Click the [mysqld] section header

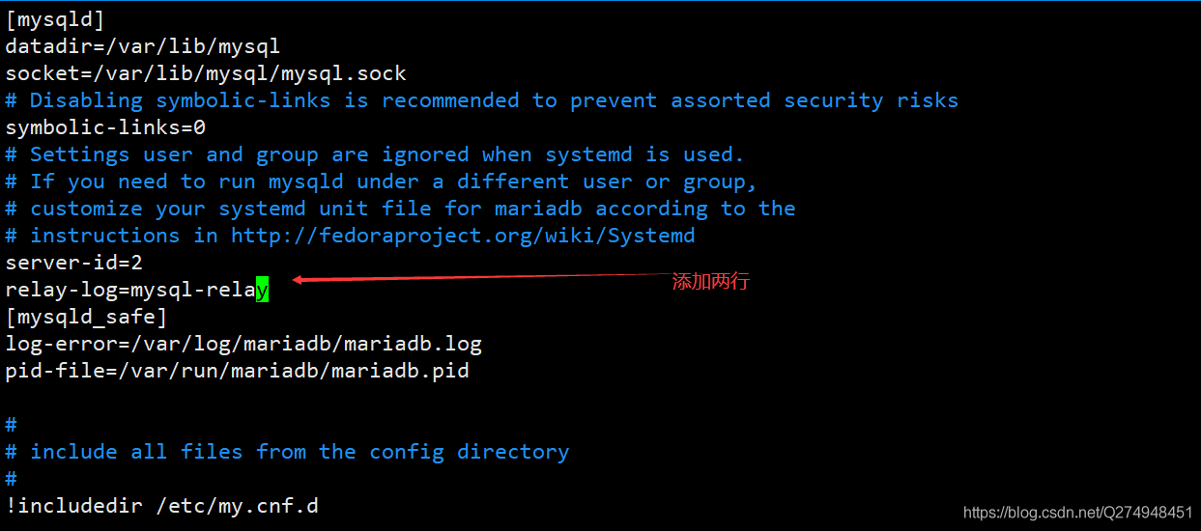pyautogui.click(x=55, y=19)
